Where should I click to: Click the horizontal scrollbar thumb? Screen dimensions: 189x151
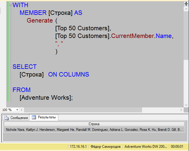point(83,110)
